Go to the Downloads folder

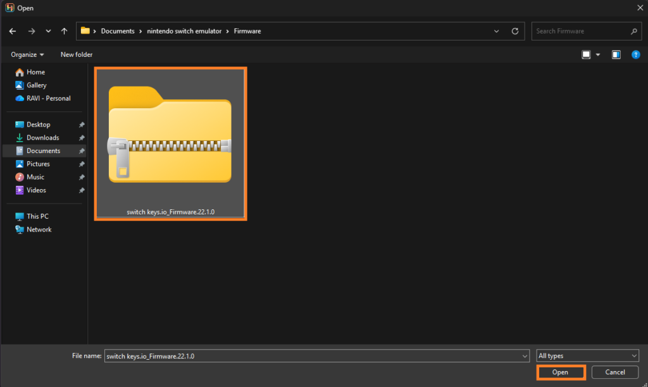click(42, 137)
